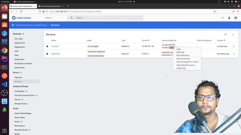Open Ubuntu Software from the dock
This screenshot has width=241, height=135.
coord(5,25)
